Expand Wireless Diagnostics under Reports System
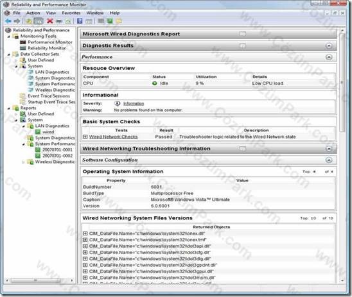The width and height of the screenshot is (352, 297). (23, 162)
